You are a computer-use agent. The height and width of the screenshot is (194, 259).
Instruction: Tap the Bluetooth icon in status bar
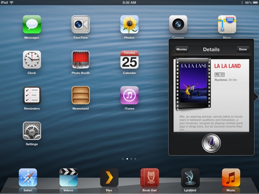(x=242, y=3)
